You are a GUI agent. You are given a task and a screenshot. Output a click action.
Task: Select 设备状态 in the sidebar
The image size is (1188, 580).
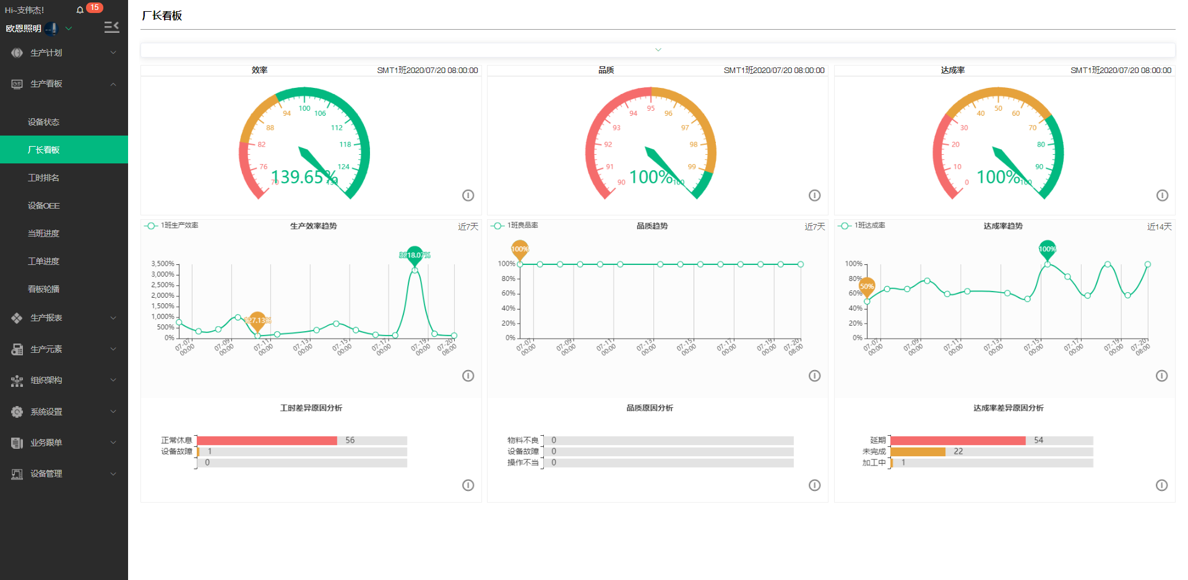pos(43,122)
